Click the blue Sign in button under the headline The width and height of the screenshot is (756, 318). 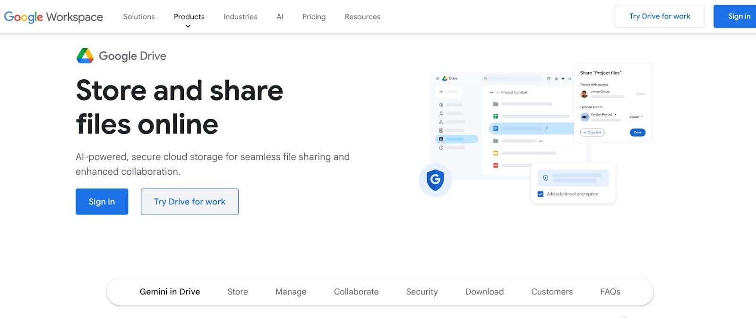pos(102,202)
